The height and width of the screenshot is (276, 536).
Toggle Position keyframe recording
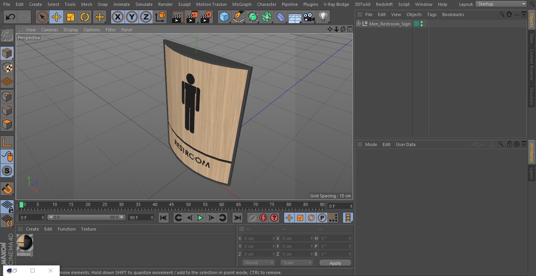(x=289, y=218)
